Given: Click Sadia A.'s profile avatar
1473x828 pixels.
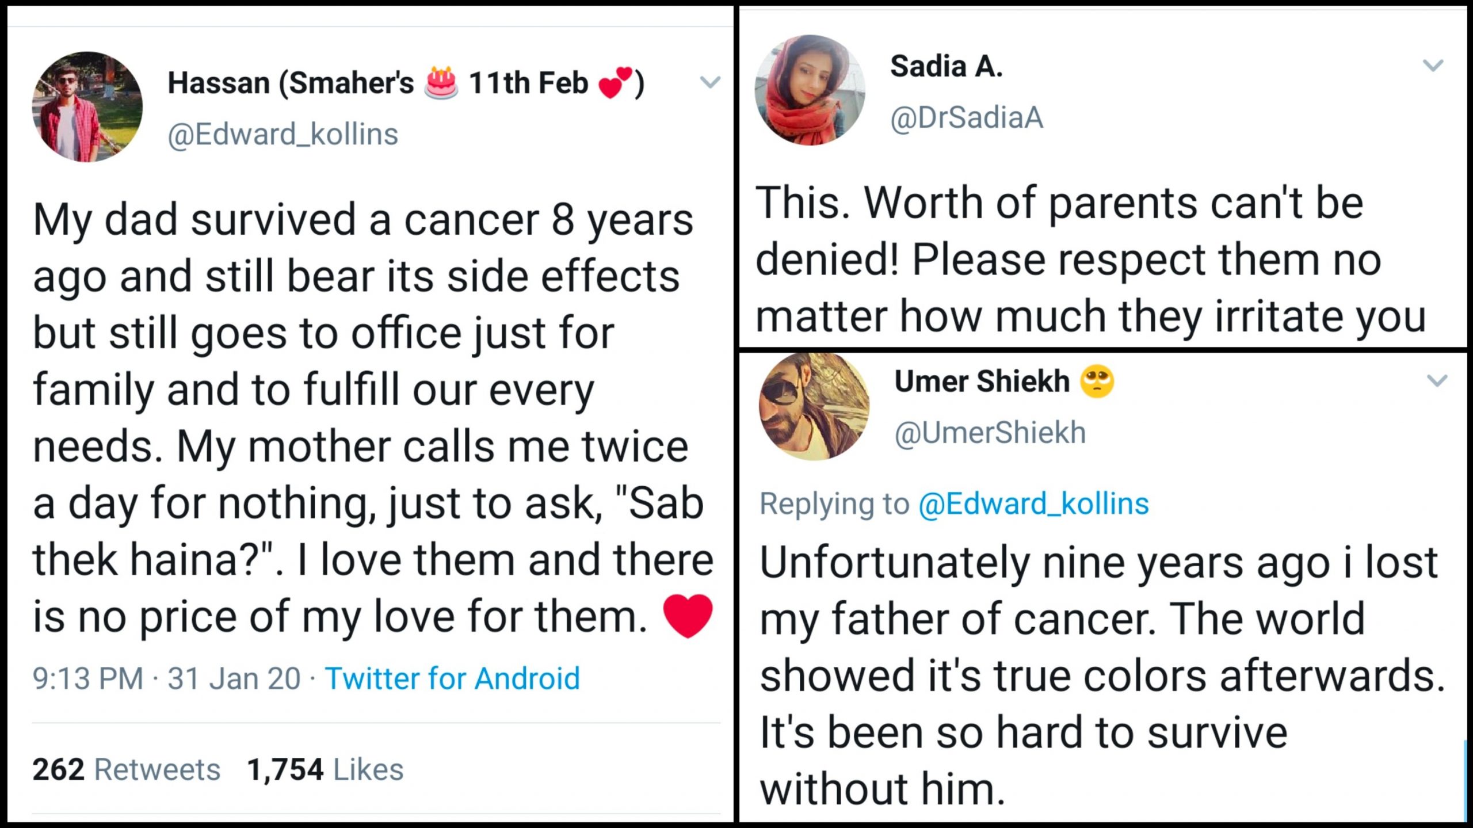Looking at the screenshot, I should 810,90.
